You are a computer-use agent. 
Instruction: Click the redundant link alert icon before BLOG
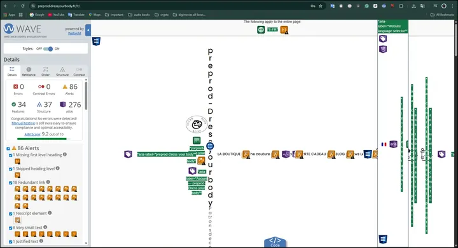point(331,155)
